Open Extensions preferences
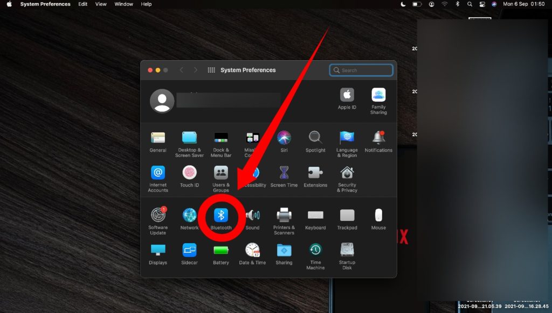552x313 pixels. 315,177
